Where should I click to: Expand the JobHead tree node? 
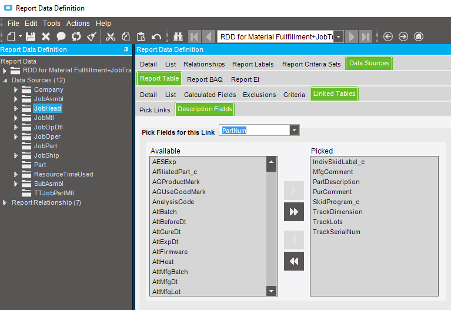[x=16, y=108]
